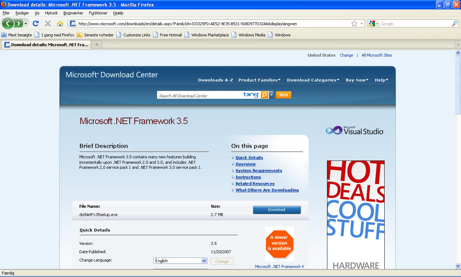Click the orange Web button
Screen dimensions: 461x277
[283, 95]
